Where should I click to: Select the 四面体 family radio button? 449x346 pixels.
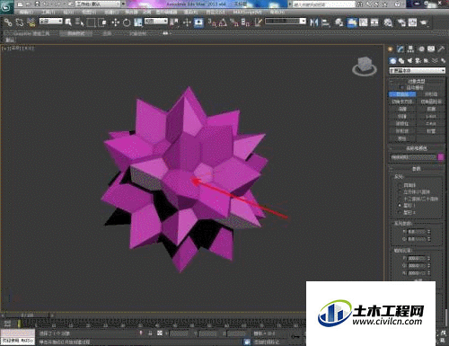point(400,185)
